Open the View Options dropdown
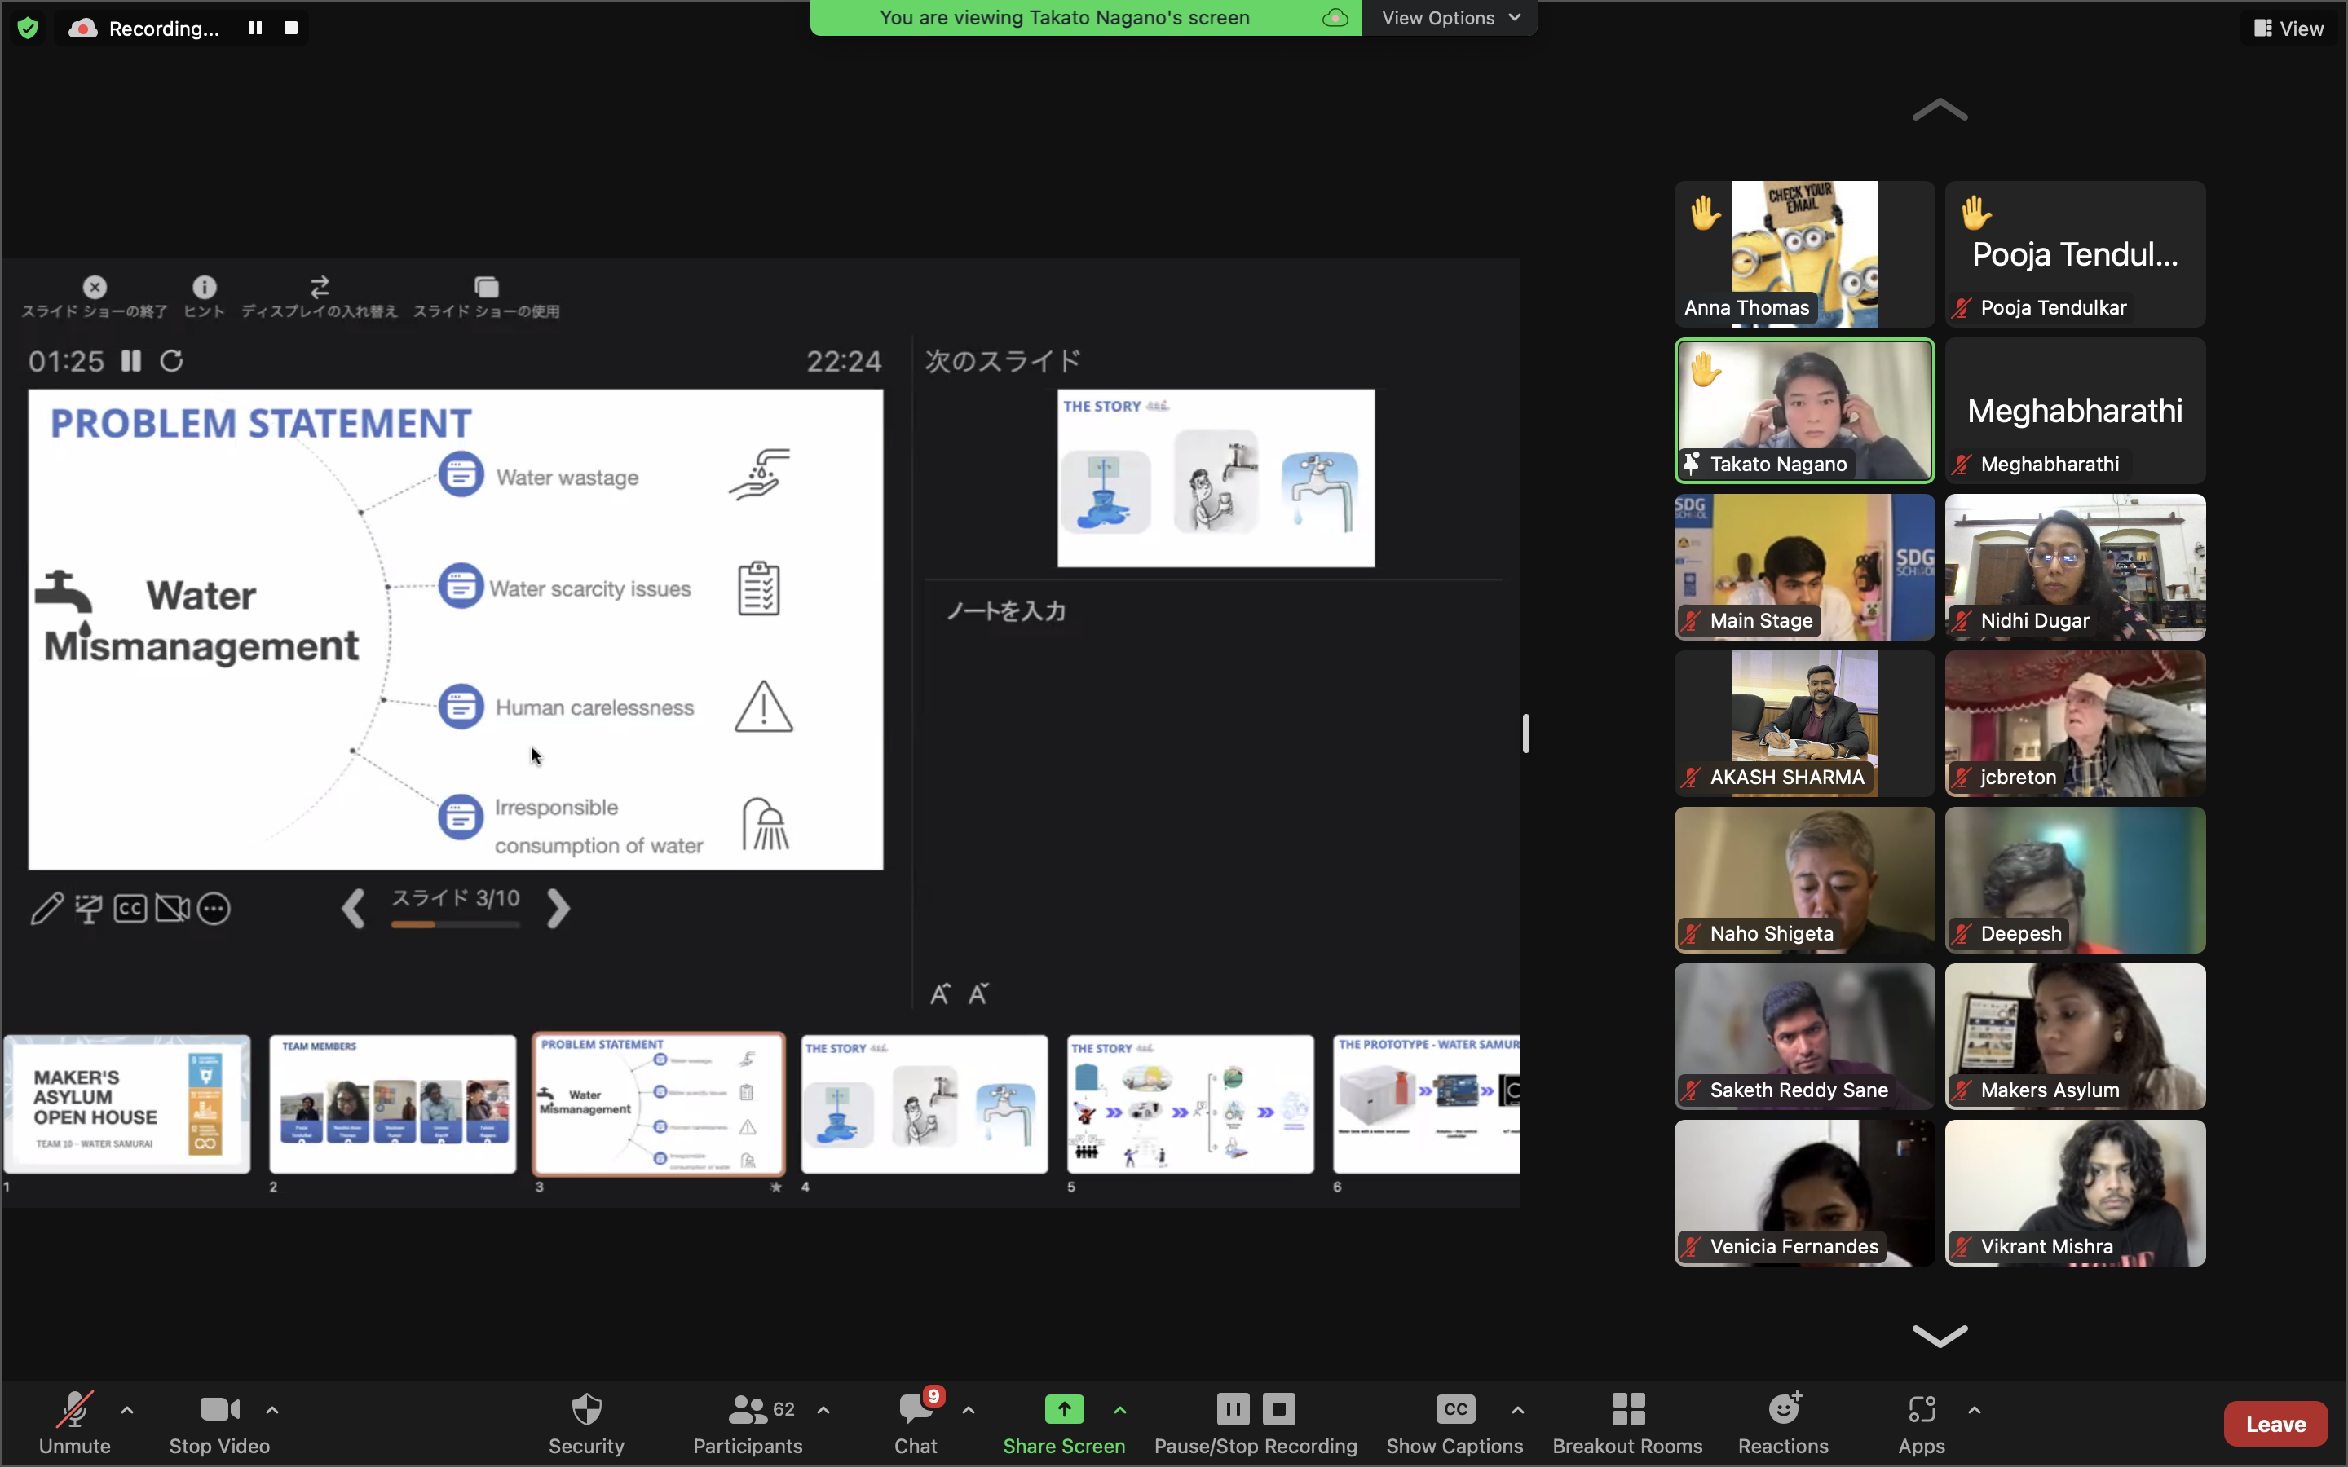Screen dimensions: 2348x1467 coord(1450,17)
